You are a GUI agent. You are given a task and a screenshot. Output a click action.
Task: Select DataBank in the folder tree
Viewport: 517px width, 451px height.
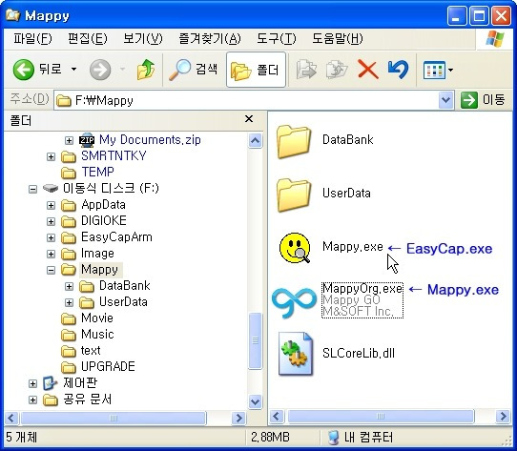pyautogui.click(x=125, y=285)
